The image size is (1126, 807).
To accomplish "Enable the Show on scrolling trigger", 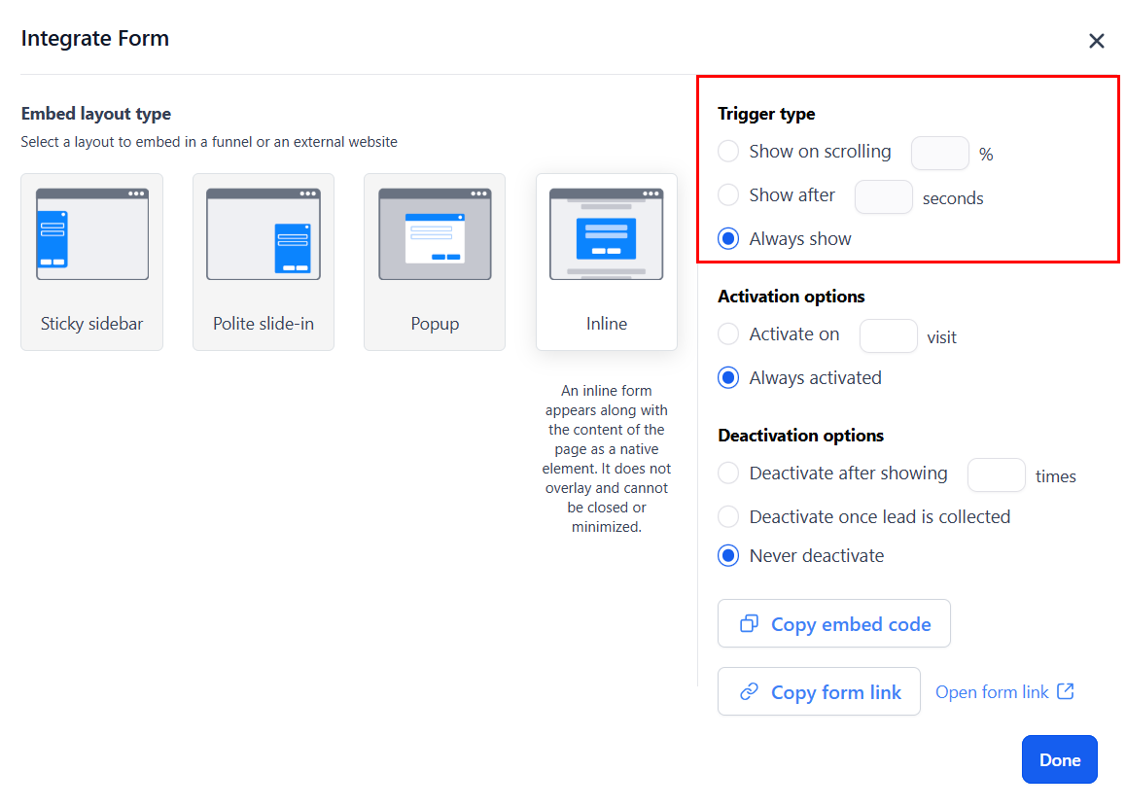I will click(x=728, y=152).
